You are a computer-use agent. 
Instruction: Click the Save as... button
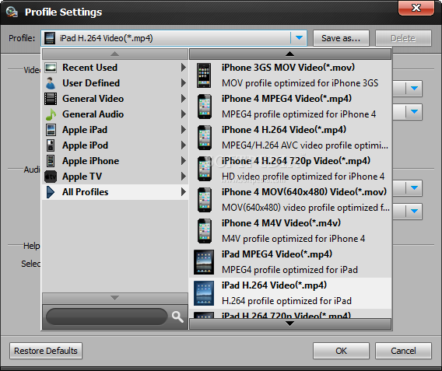click(x=341, y=38)
